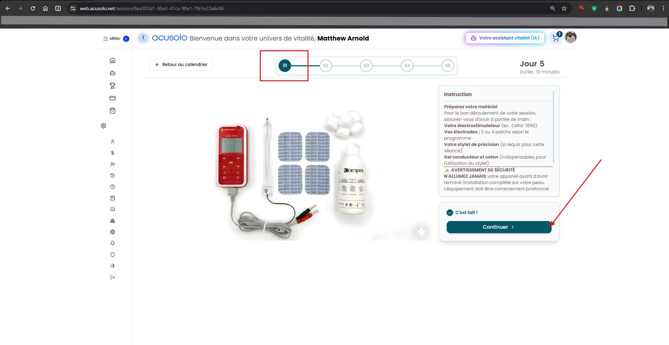
Task: Go to step 04 of the session
Action: point(407,66)
